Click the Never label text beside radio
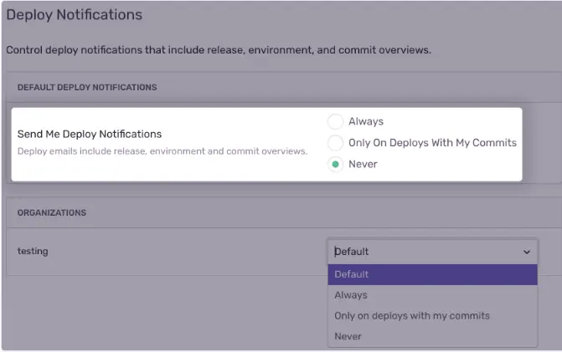The image size is (562, 352). click(363, 164)
